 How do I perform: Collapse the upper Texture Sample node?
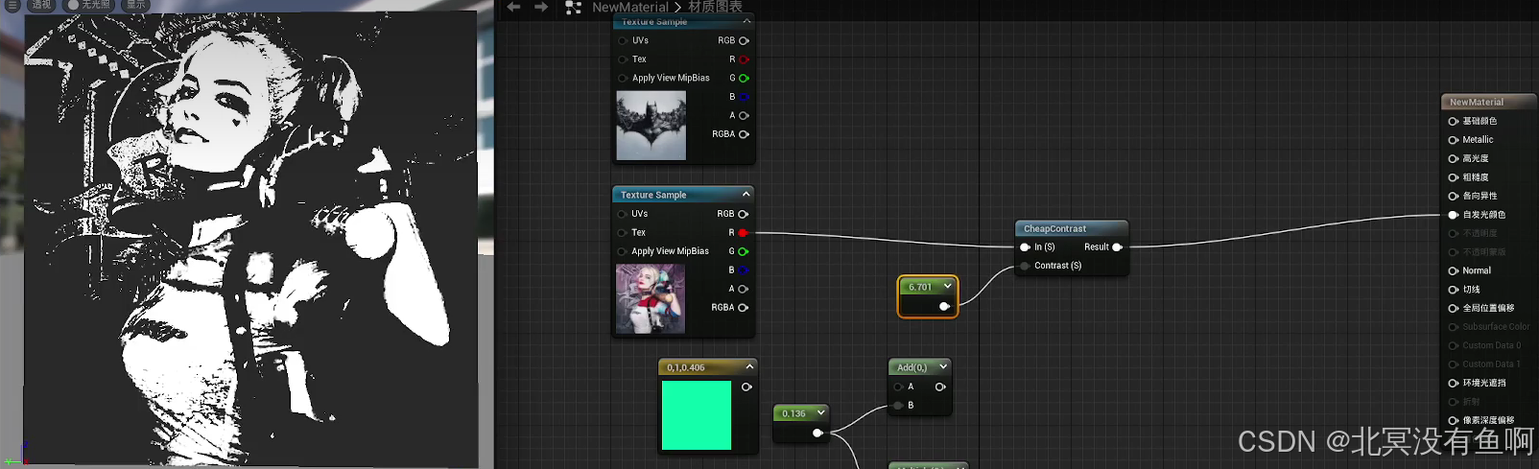746,20
